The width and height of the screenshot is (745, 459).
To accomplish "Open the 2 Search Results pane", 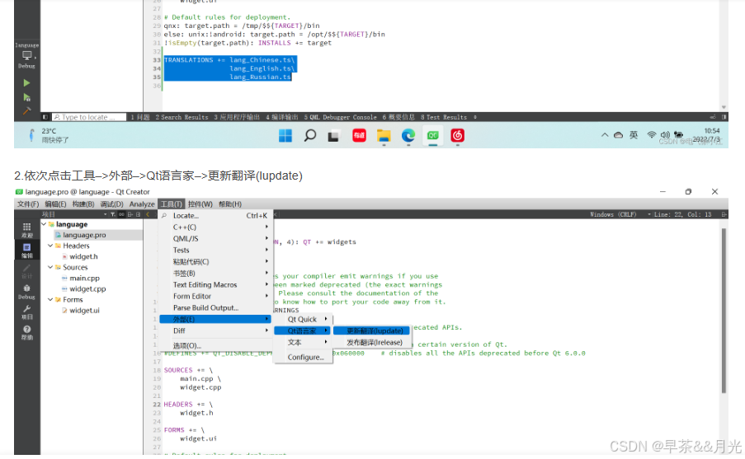I will click(182, 117).
